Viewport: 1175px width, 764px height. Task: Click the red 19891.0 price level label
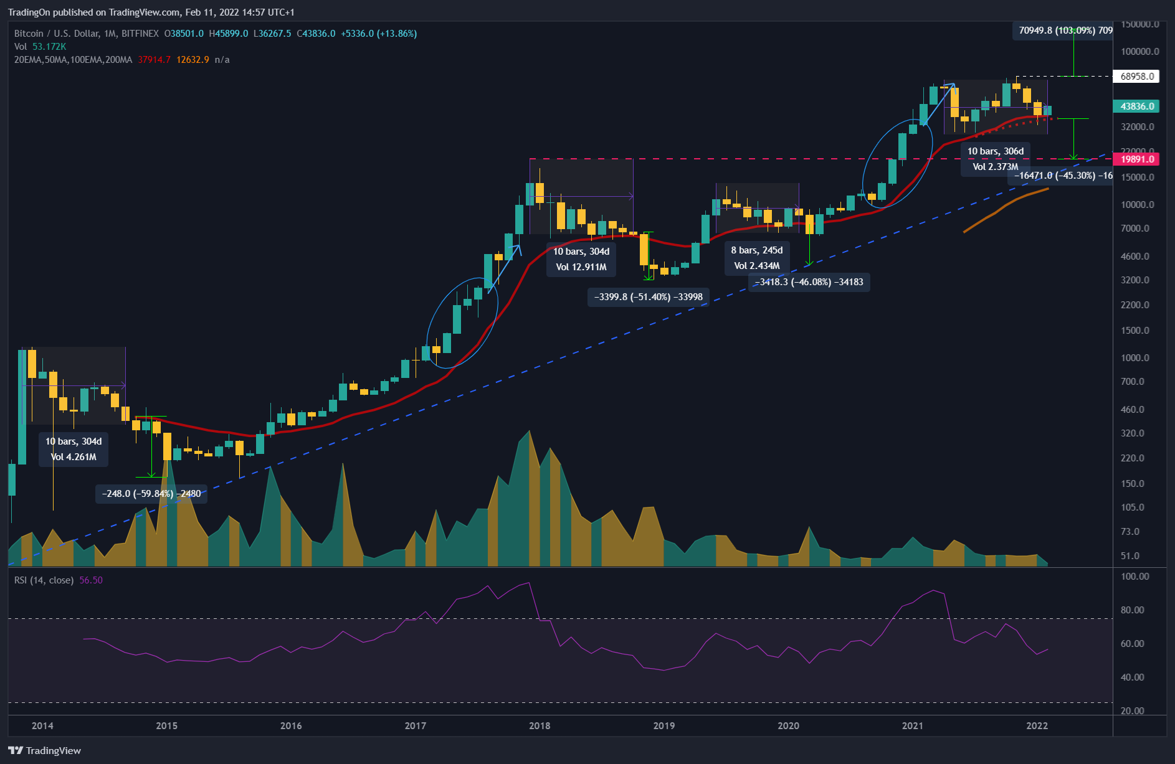click(1137, 159)
